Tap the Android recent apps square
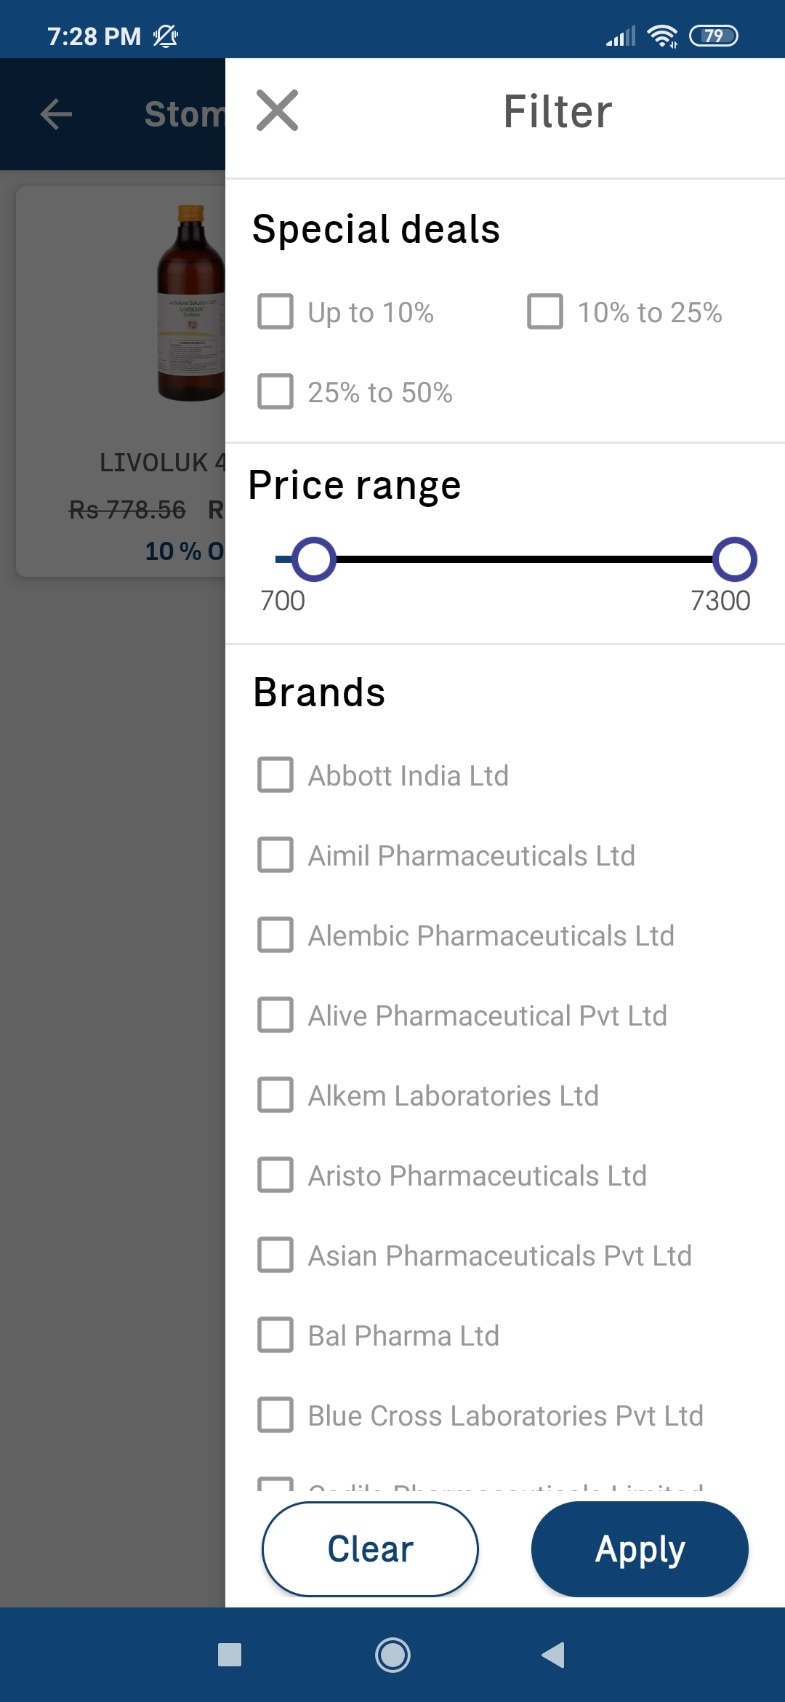Screen dimensions: 785x1702 [230, 1655]
